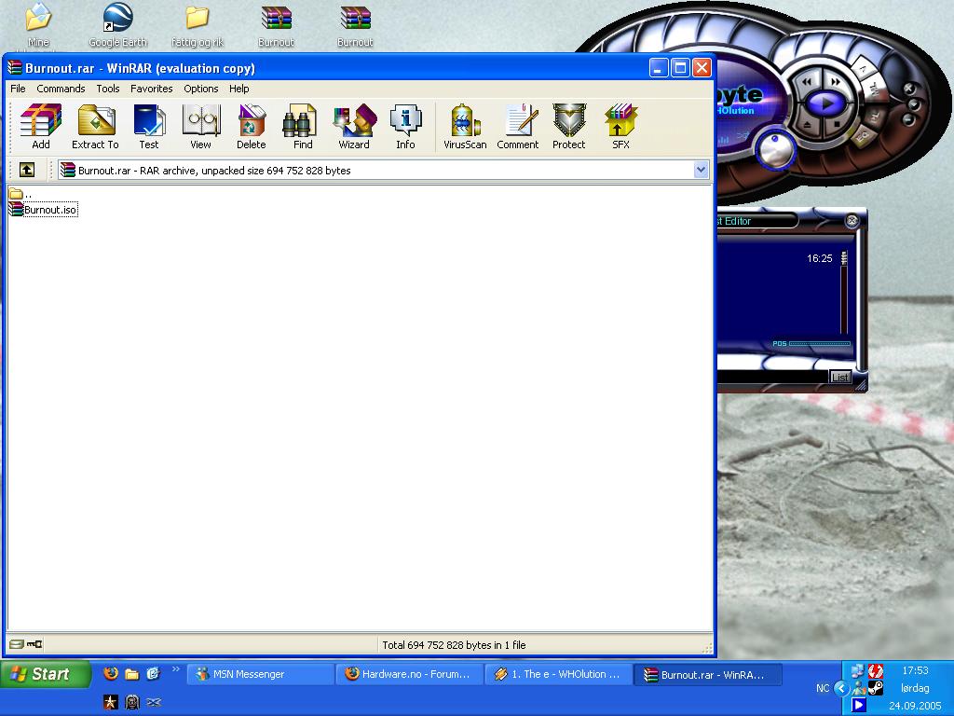The image size is (954, 716).
Task: Launch the Wizard tool
Action: coord(354,127)
